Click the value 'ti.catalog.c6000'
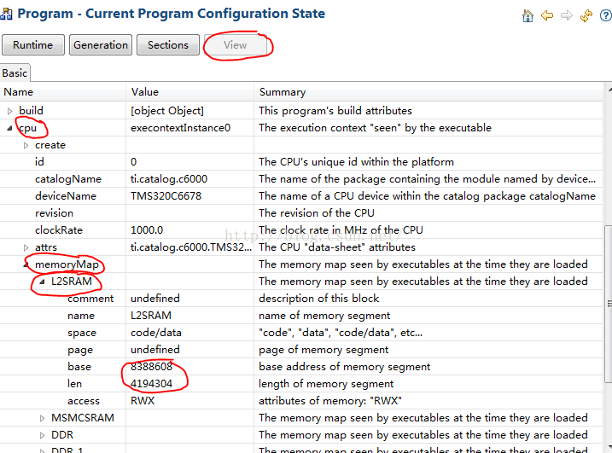 169,179
